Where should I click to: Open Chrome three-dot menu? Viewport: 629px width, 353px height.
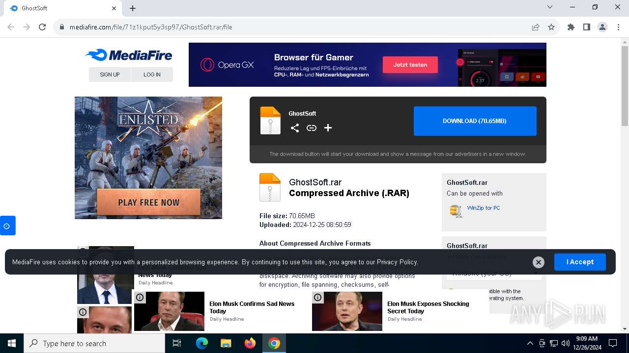(x=618, y=27)
